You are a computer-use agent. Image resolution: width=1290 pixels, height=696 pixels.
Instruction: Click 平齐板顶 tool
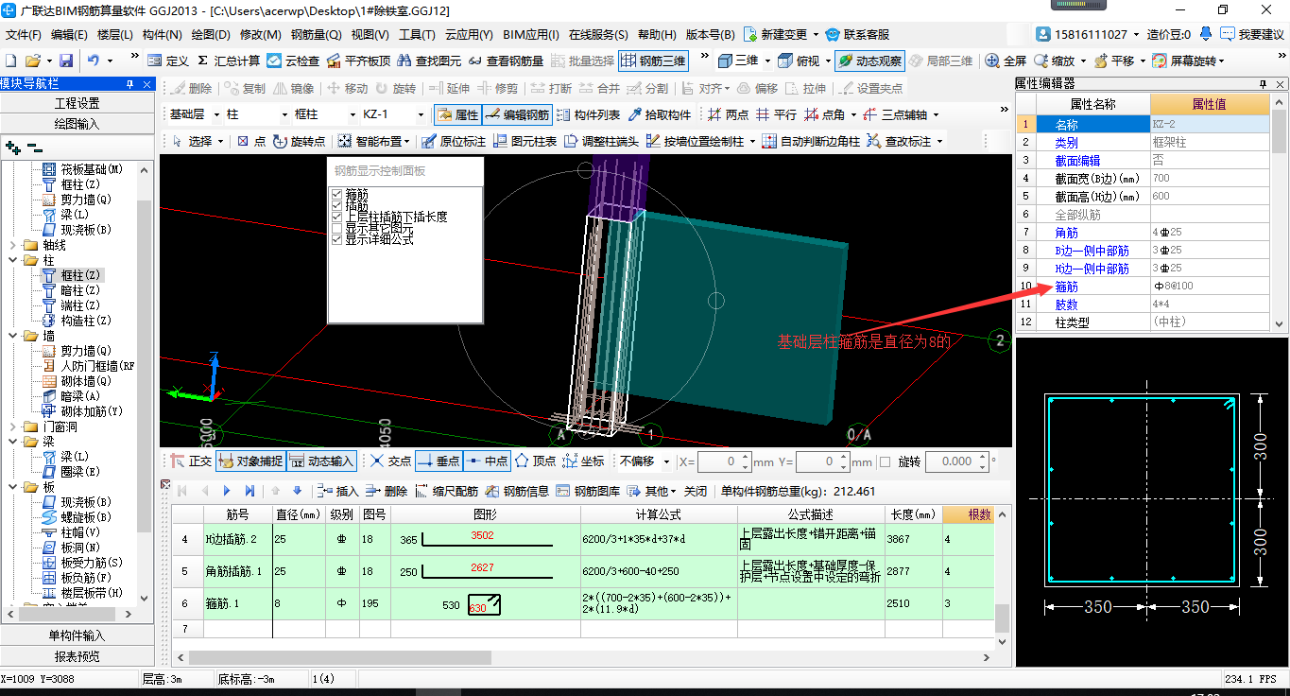[359, 61]
